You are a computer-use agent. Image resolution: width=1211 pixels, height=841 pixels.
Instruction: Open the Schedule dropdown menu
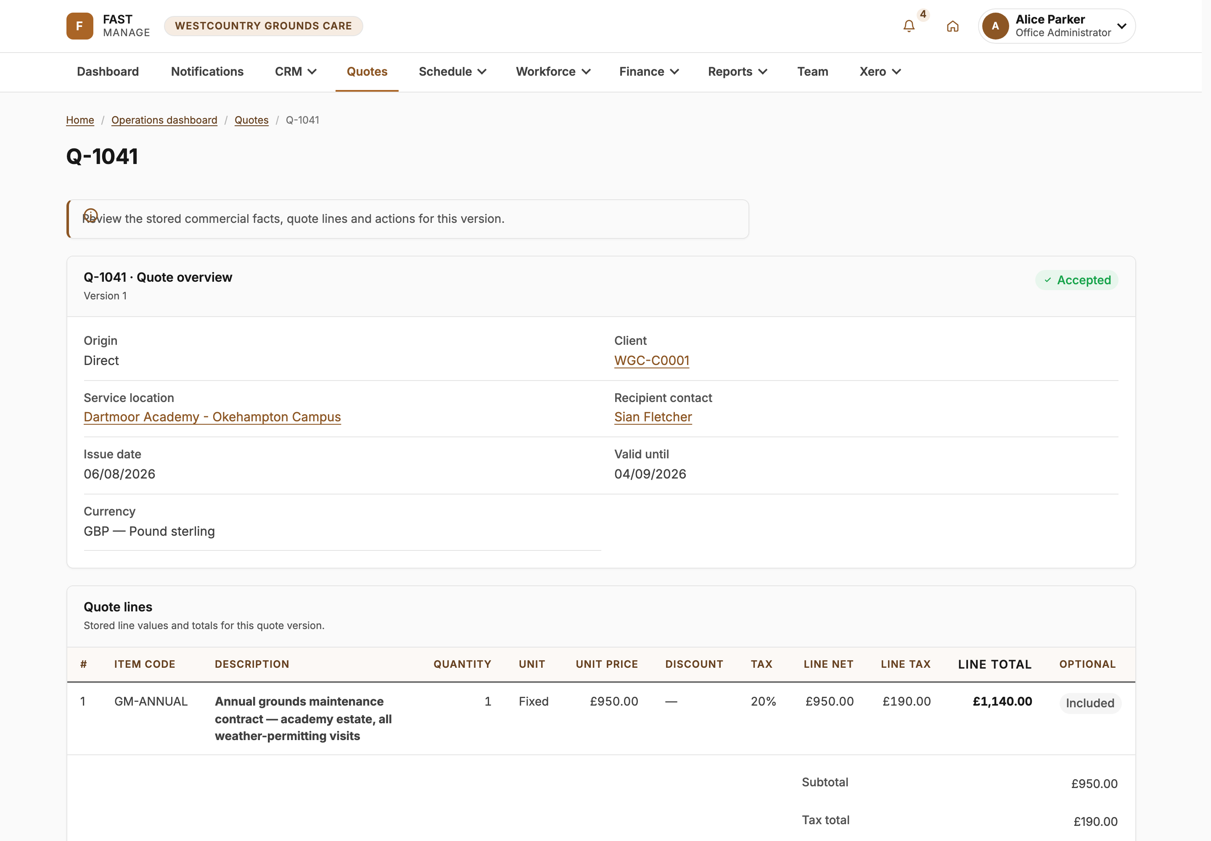tap(452, 71)
